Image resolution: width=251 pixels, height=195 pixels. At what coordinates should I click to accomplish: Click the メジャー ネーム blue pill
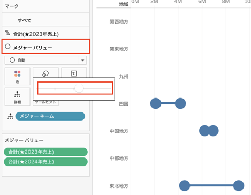click(50, 116)
